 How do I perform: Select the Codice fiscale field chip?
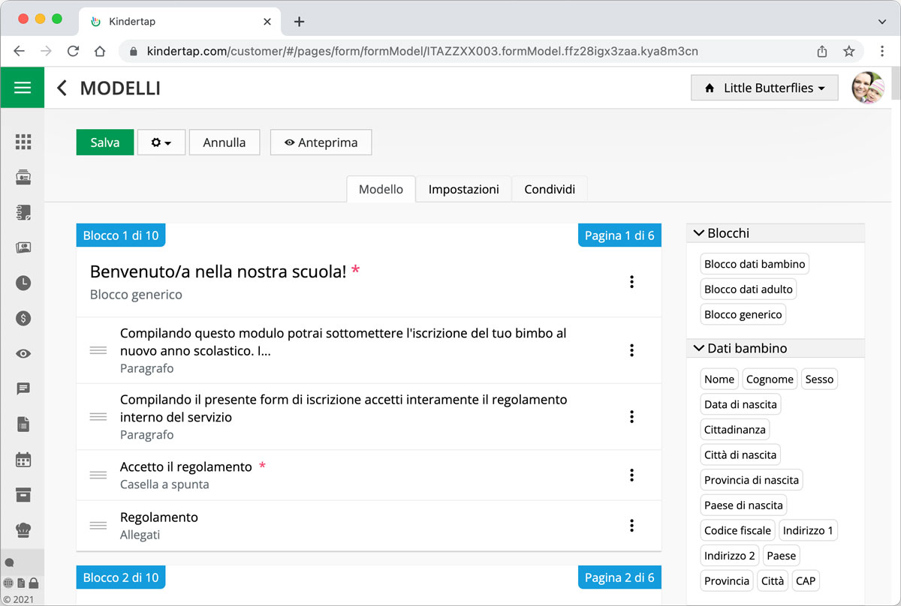(x=737, y=530)
